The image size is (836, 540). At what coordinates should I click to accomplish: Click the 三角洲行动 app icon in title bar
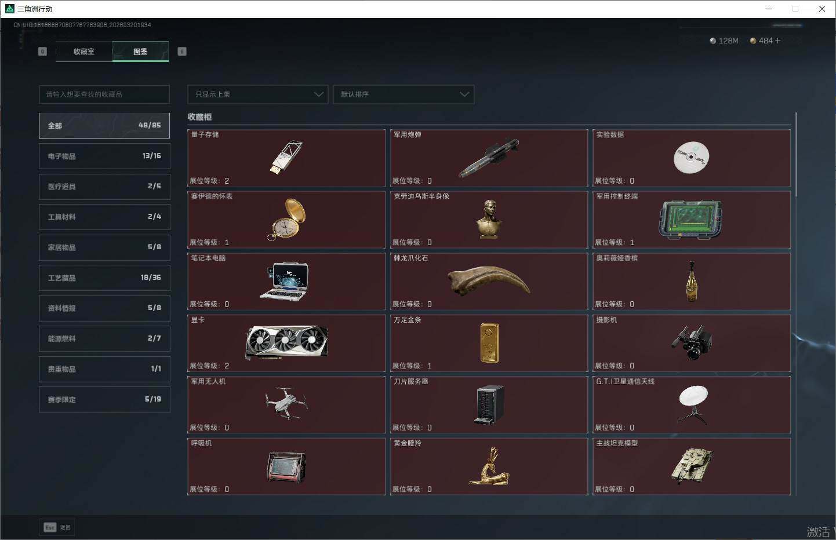coord(9,9)
